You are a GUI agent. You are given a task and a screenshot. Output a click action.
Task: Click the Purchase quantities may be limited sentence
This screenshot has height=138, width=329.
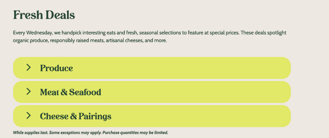[135, 133]
